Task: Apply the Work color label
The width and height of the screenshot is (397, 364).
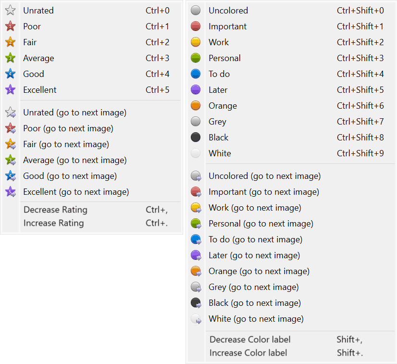Action: 219,42
